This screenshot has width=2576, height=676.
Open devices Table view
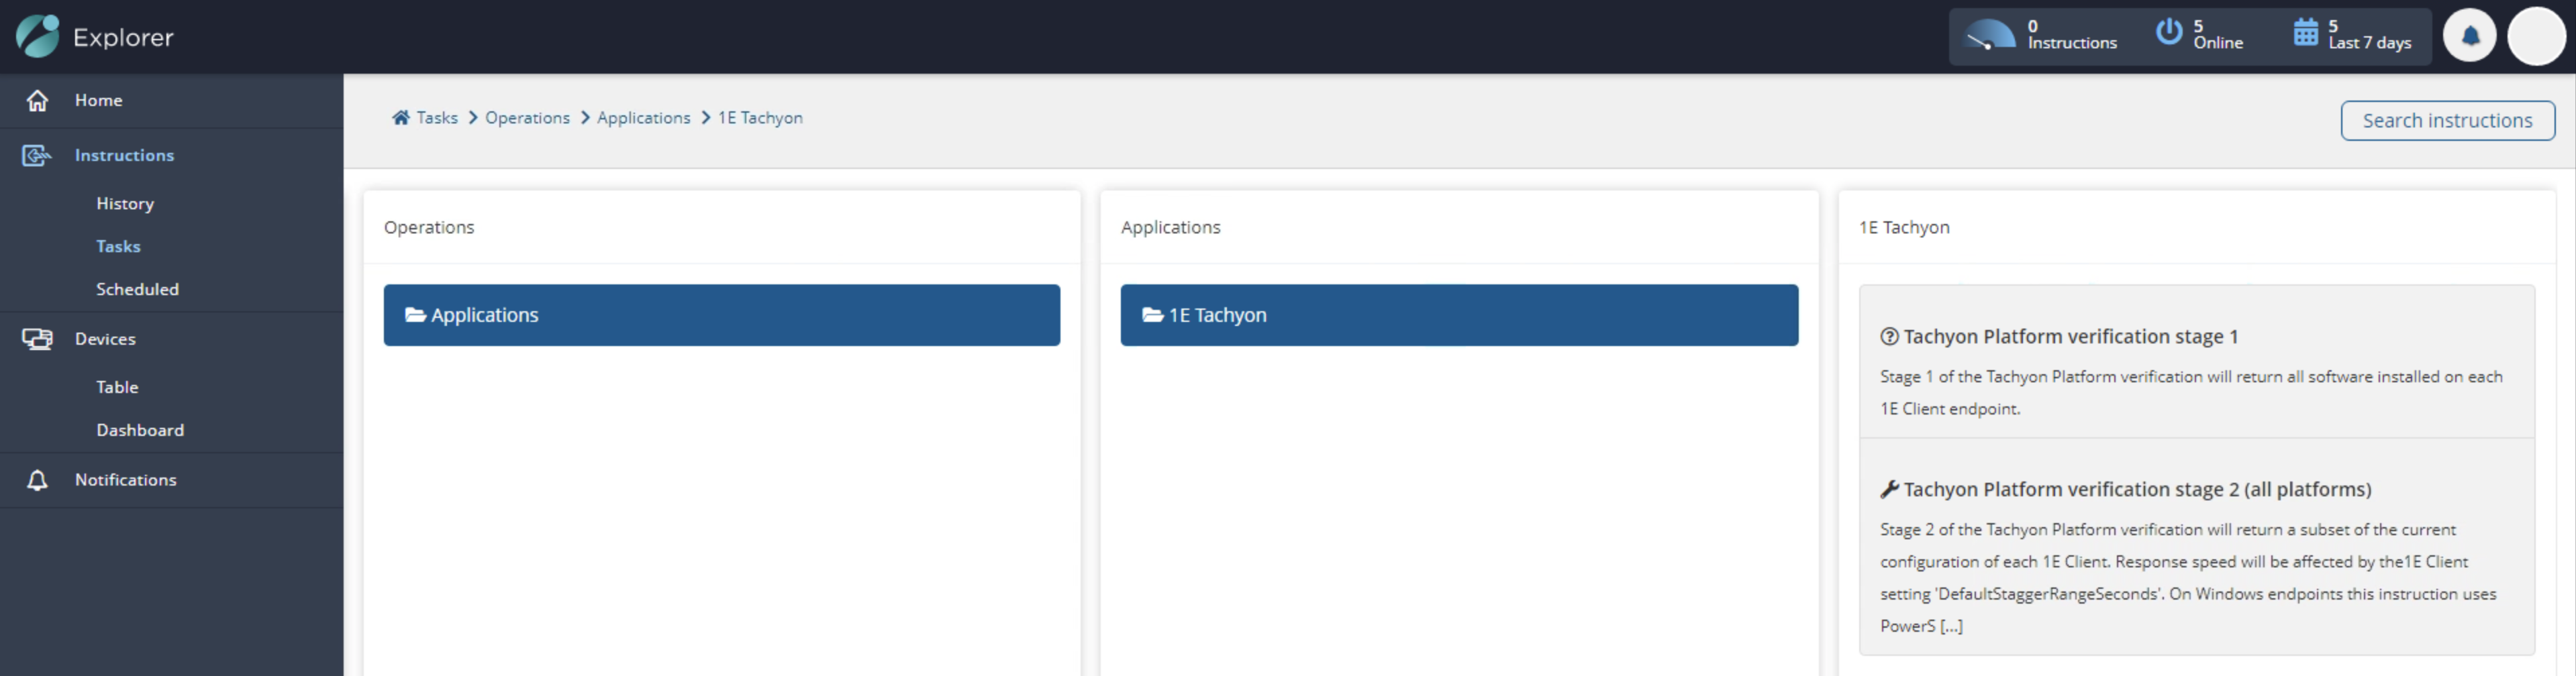pyautogui.click(x=117, y=386)
